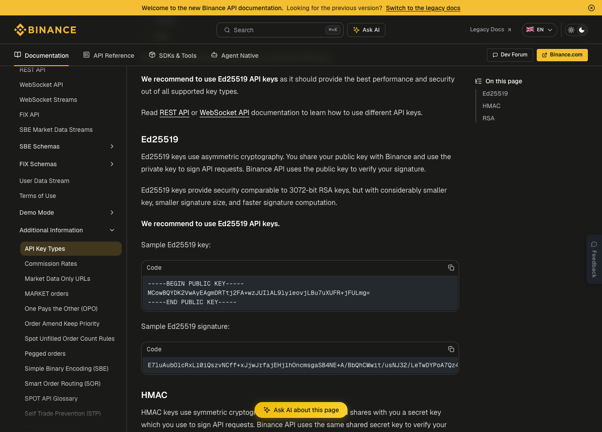This screenshot has width=602, height=432.
Task: Dismiss the welcome banner with the X icon
Action: [x=591, y=8]
